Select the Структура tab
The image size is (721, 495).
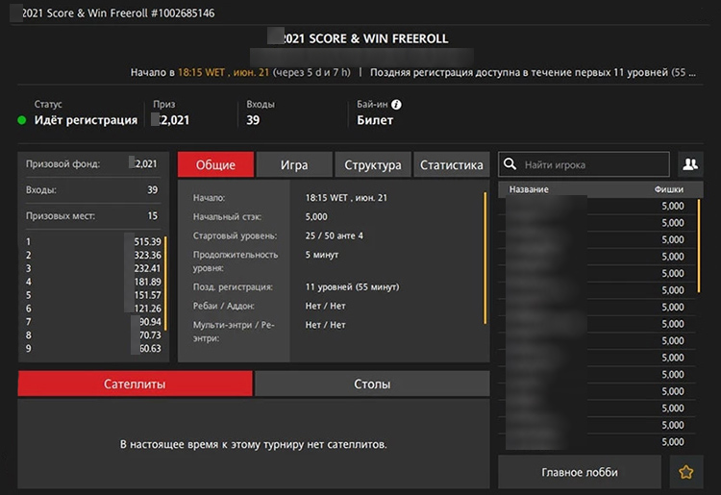pyautogui.click(x=373, y=164)
